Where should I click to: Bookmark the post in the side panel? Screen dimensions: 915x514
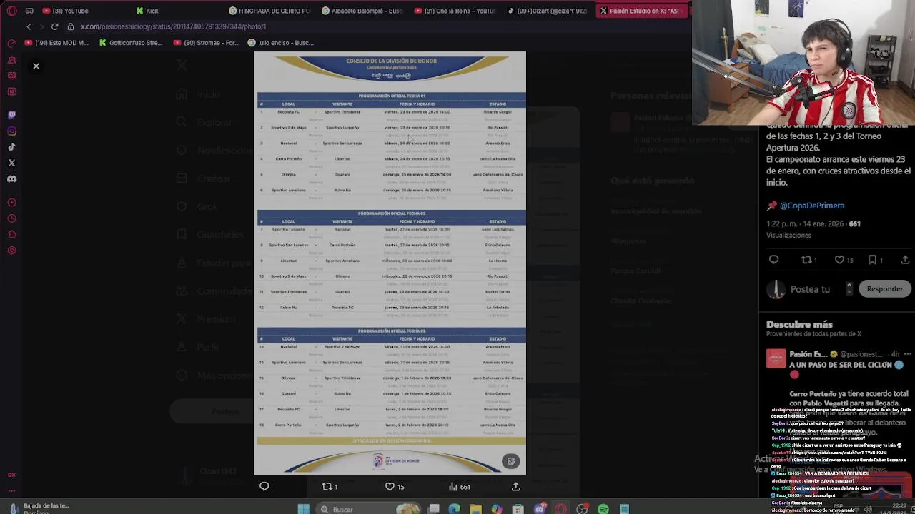(x=875, y=260)
